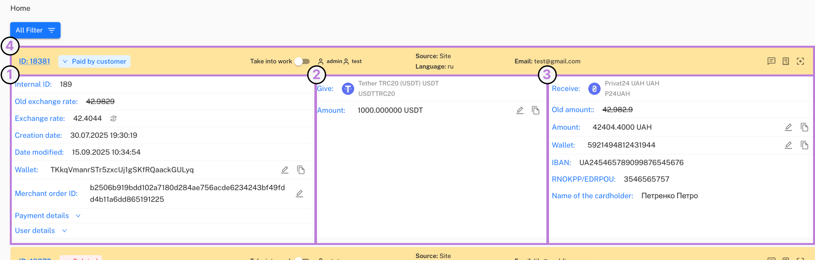The image size is (815, 260).
Task: Open the receipt icon for order 18381
Action: pos(786,61)
